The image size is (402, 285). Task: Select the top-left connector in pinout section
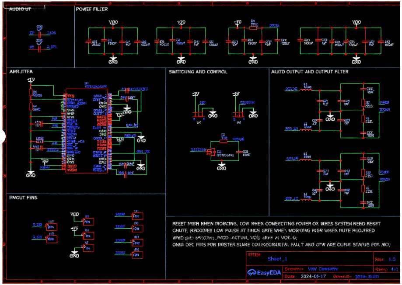click(51, 226)
